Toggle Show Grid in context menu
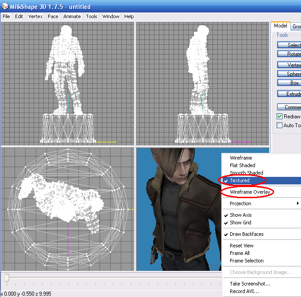The height and width of the screenshot is (297, 301). click(241, 223)
